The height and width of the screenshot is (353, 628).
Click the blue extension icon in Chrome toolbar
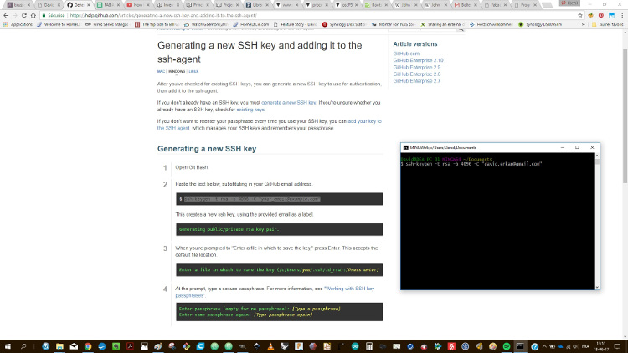[611, 15]
